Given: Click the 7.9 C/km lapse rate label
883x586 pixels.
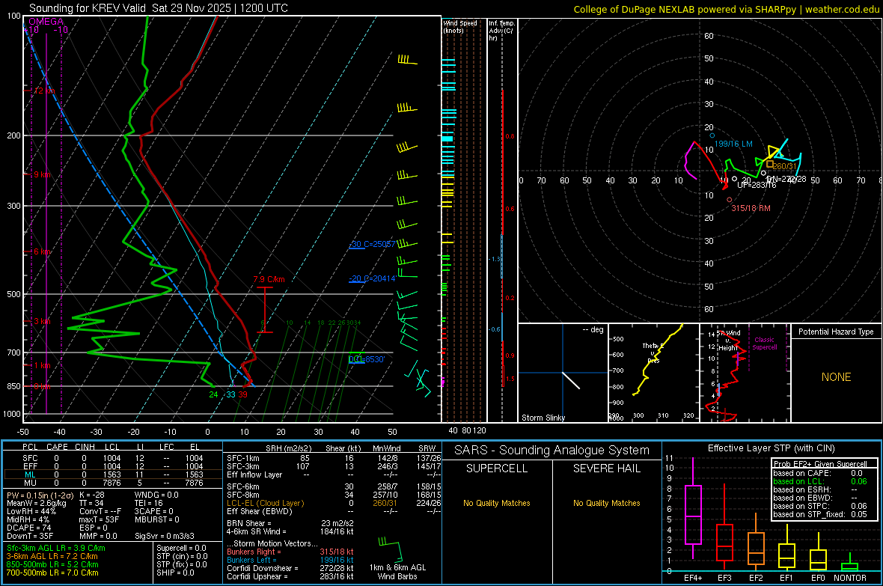Looking at the screenshot, I should (x=269, y=279).
